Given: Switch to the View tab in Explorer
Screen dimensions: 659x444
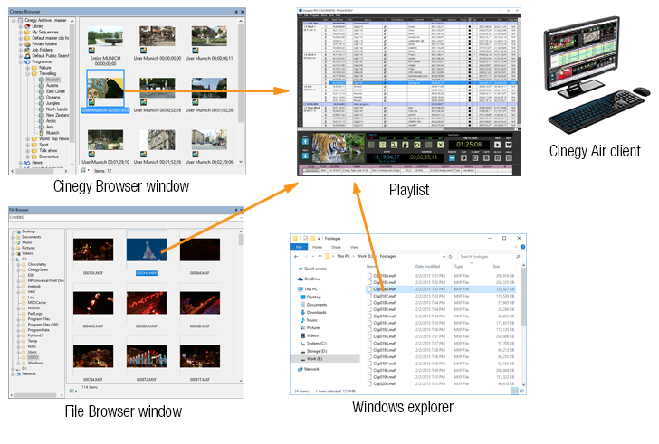Looking at the screenshot, I should point(353,246).
